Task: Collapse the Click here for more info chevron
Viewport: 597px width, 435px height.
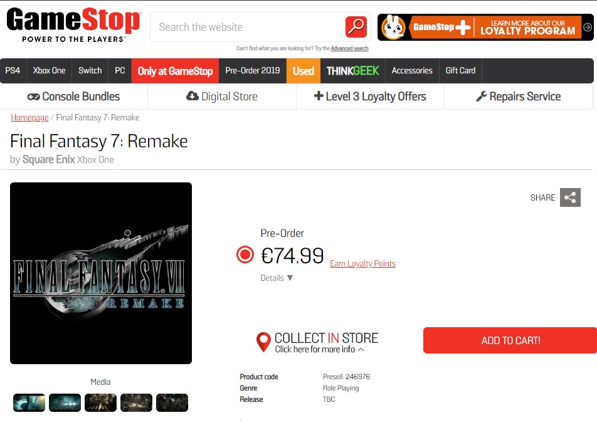Action: click(361, 349)
